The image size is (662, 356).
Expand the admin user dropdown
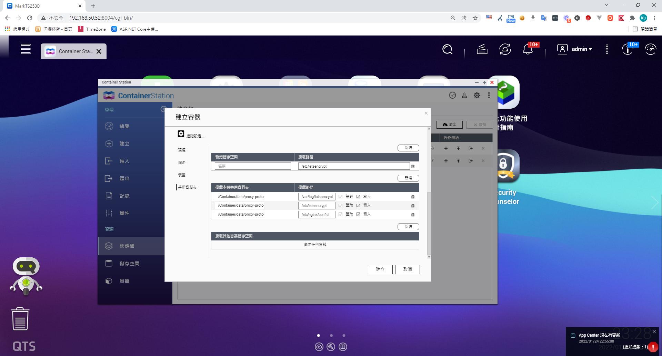tap(575, 49)
